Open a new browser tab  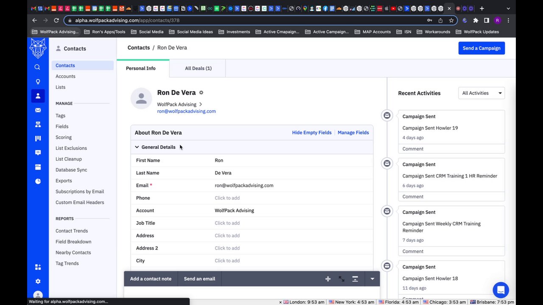(481, 8)
